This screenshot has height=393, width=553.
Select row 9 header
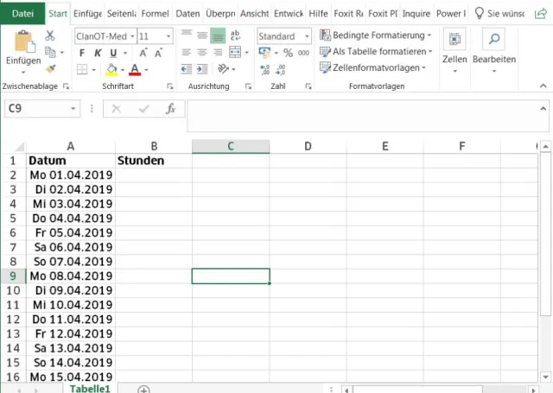[x=13, y=276]
